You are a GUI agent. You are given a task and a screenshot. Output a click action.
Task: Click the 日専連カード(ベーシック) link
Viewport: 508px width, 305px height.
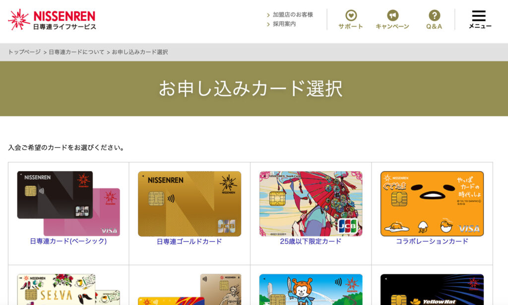pos(68,241)
